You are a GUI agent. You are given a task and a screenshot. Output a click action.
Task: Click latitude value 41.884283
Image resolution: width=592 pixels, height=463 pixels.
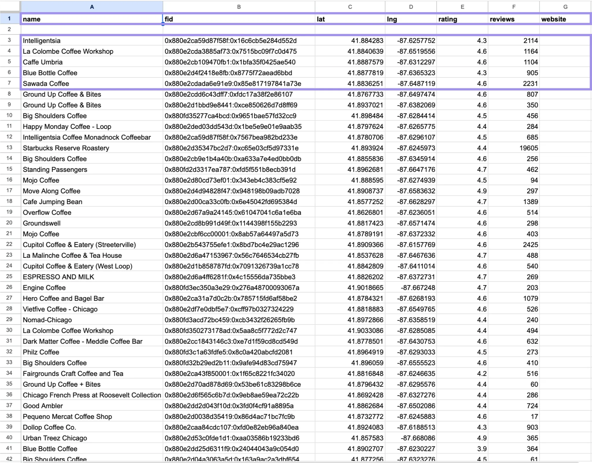click(x=350, y=40)
